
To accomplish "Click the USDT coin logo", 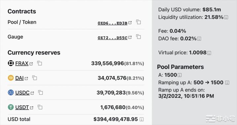I will (11, 107).
